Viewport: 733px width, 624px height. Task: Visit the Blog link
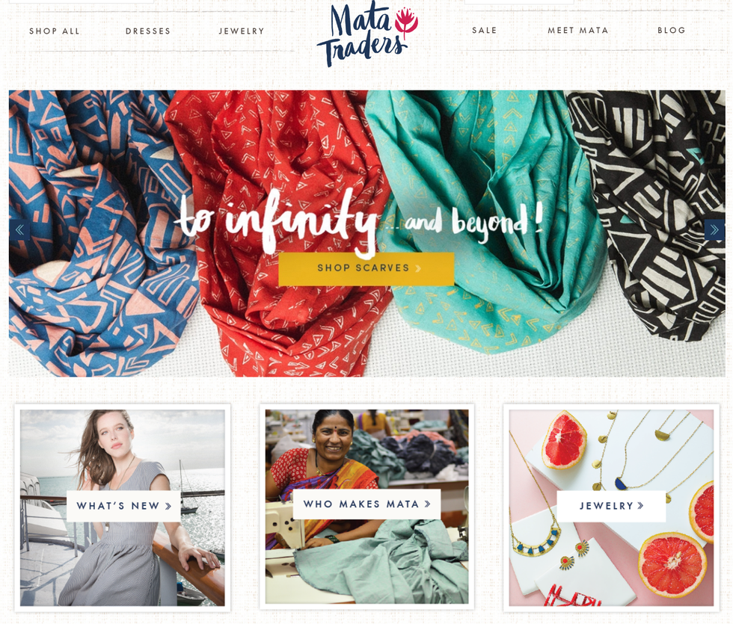tap(672, 31)
